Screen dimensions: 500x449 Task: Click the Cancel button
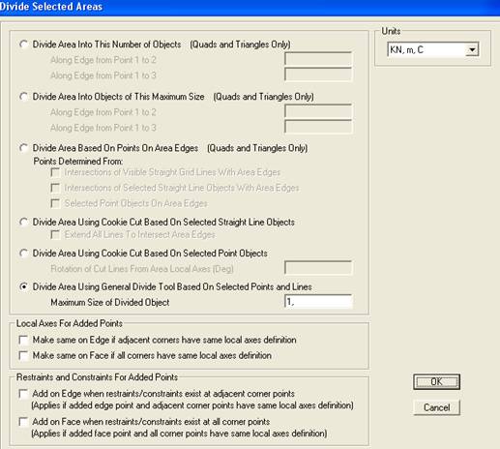pyautogui.click(x=436, y=407)
